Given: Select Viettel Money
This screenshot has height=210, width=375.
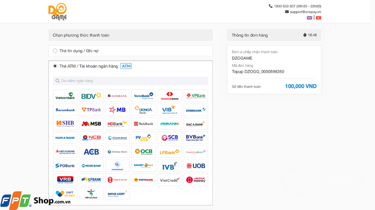Looking at the screenshot, I should tap(195, 180).
